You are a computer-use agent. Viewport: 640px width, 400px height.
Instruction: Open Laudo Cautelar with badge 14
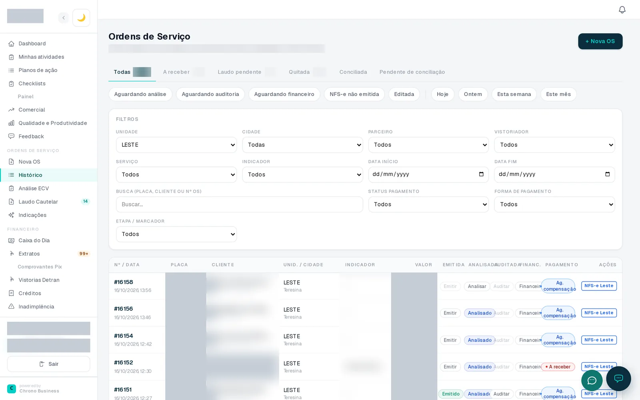pyautogui.click(x=48, y=202)
